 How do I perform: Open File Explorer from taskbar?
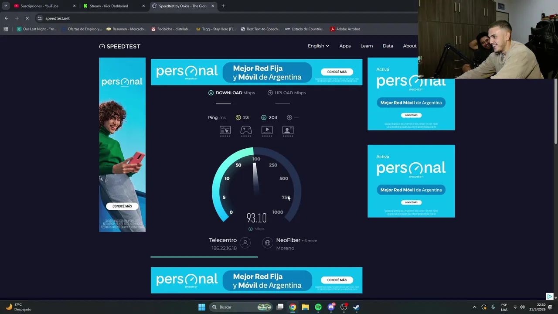click(x=306, y=307)
